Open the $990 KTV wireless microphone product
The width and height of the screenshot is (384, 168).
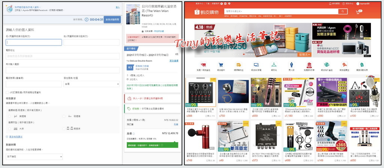pos(331,98)
